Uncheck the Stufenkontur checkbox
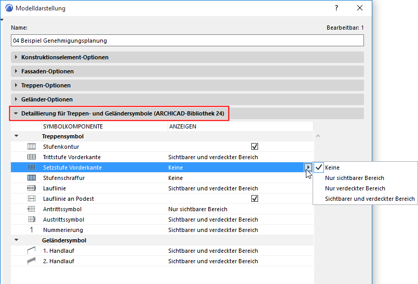The height and width of the screenshot is (284, 418). 254,147
